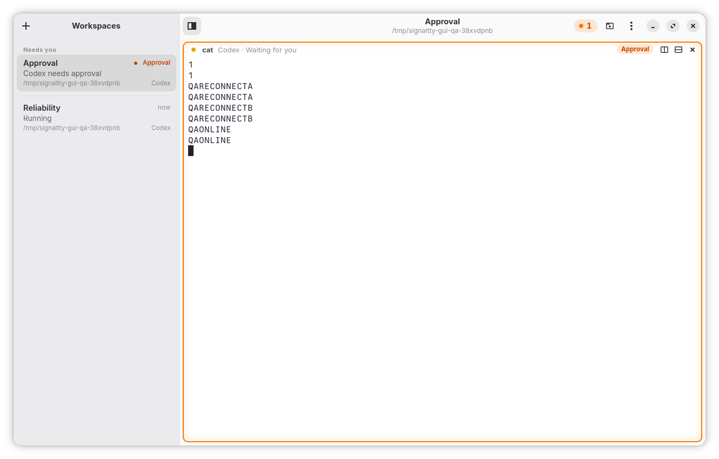Maximize the Approval window
Image resolution: width=719 pixels, height=459 pixels.
[x=673, y=26]
